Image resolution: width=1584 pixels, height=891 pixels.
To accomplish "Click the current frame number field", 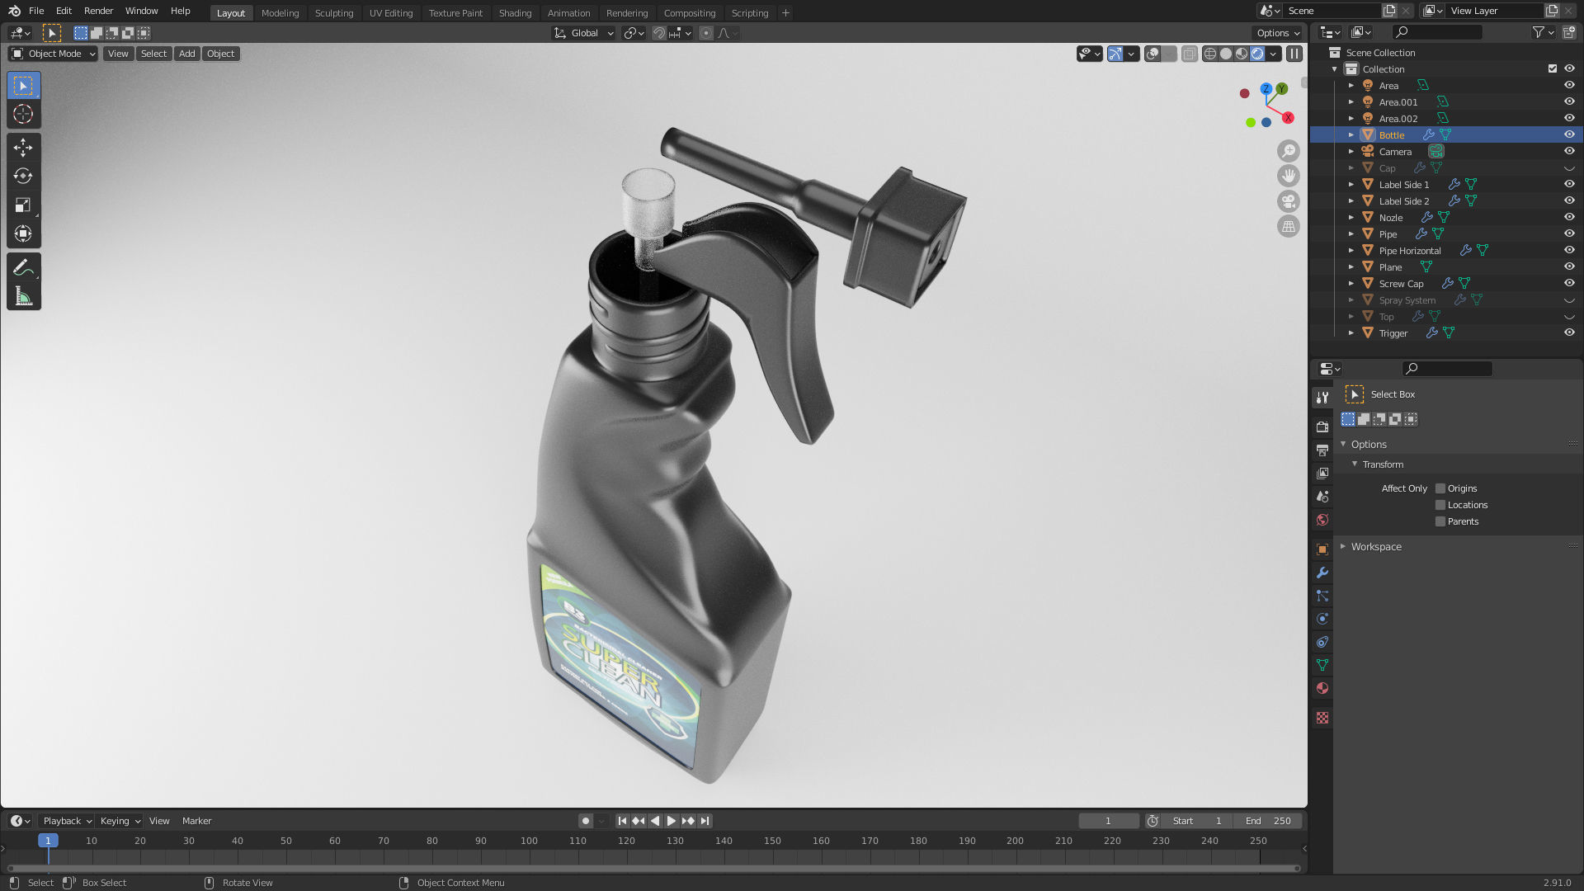I will tap(1108, 821).
